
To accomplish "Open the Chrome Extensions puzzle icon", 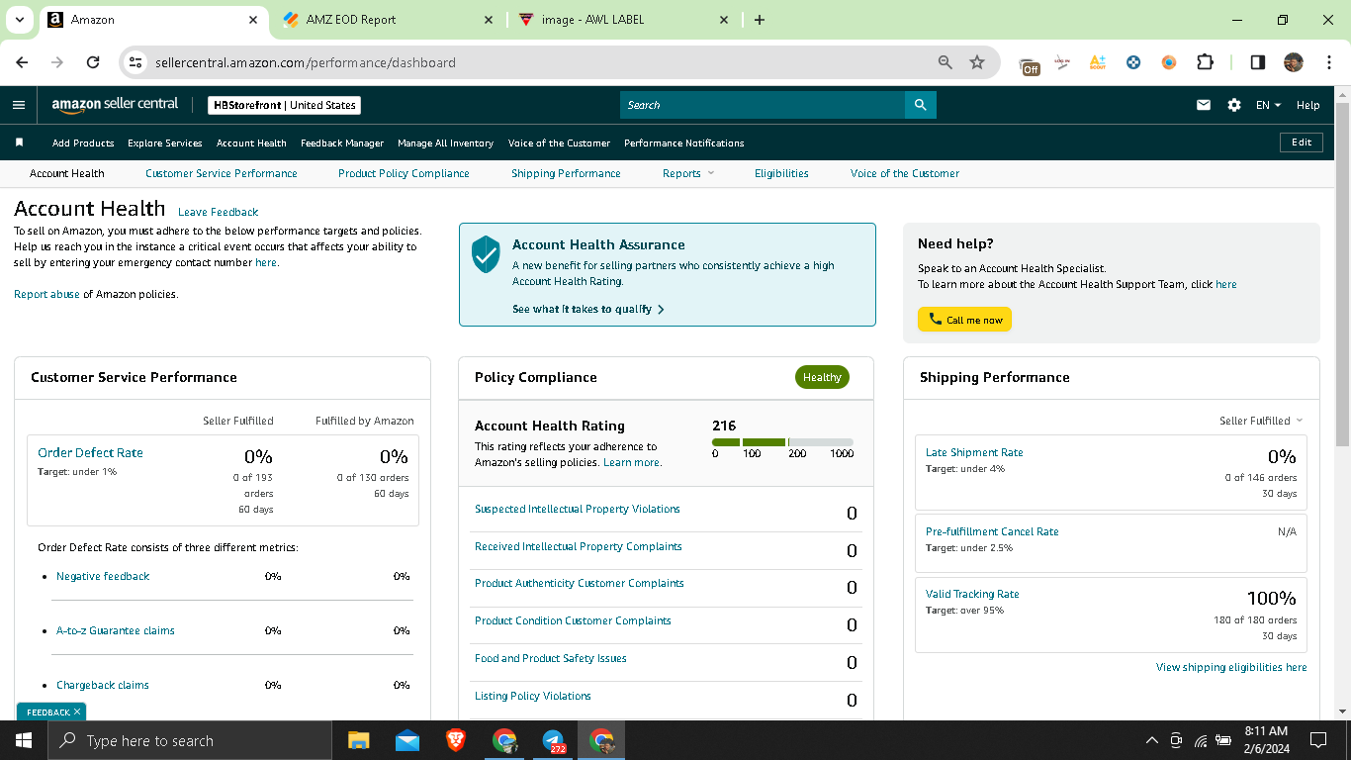I will [x=1205, y=62].
